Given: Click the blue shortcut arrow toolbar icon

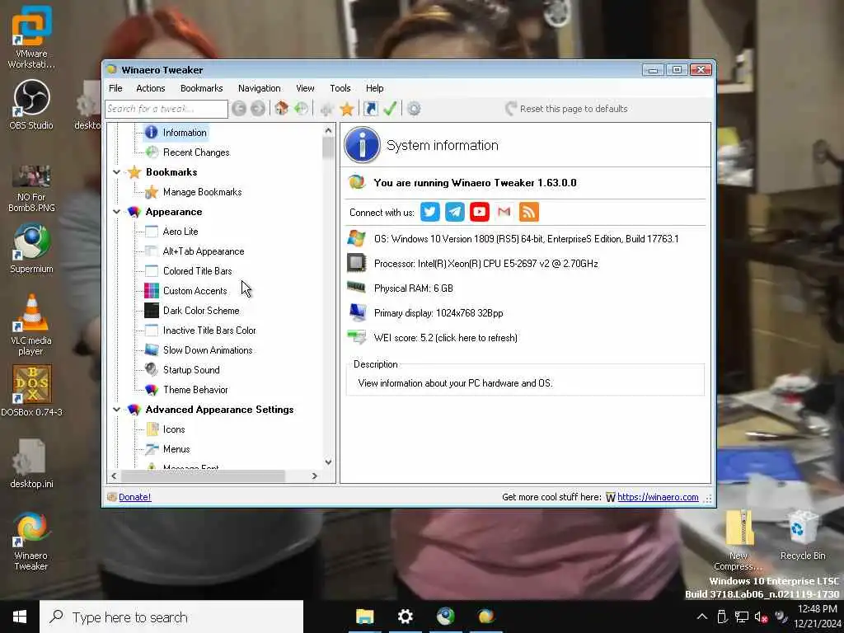Looking at the screenshot, I should (x=370, y=109).
